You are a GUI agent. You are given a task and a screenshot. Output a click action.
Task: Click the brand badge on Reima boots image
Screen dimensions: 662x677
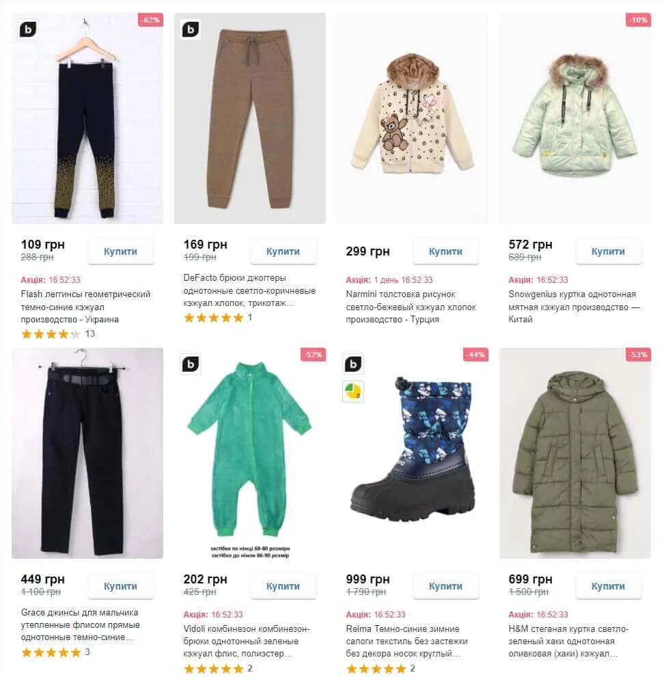pos(353,364)
